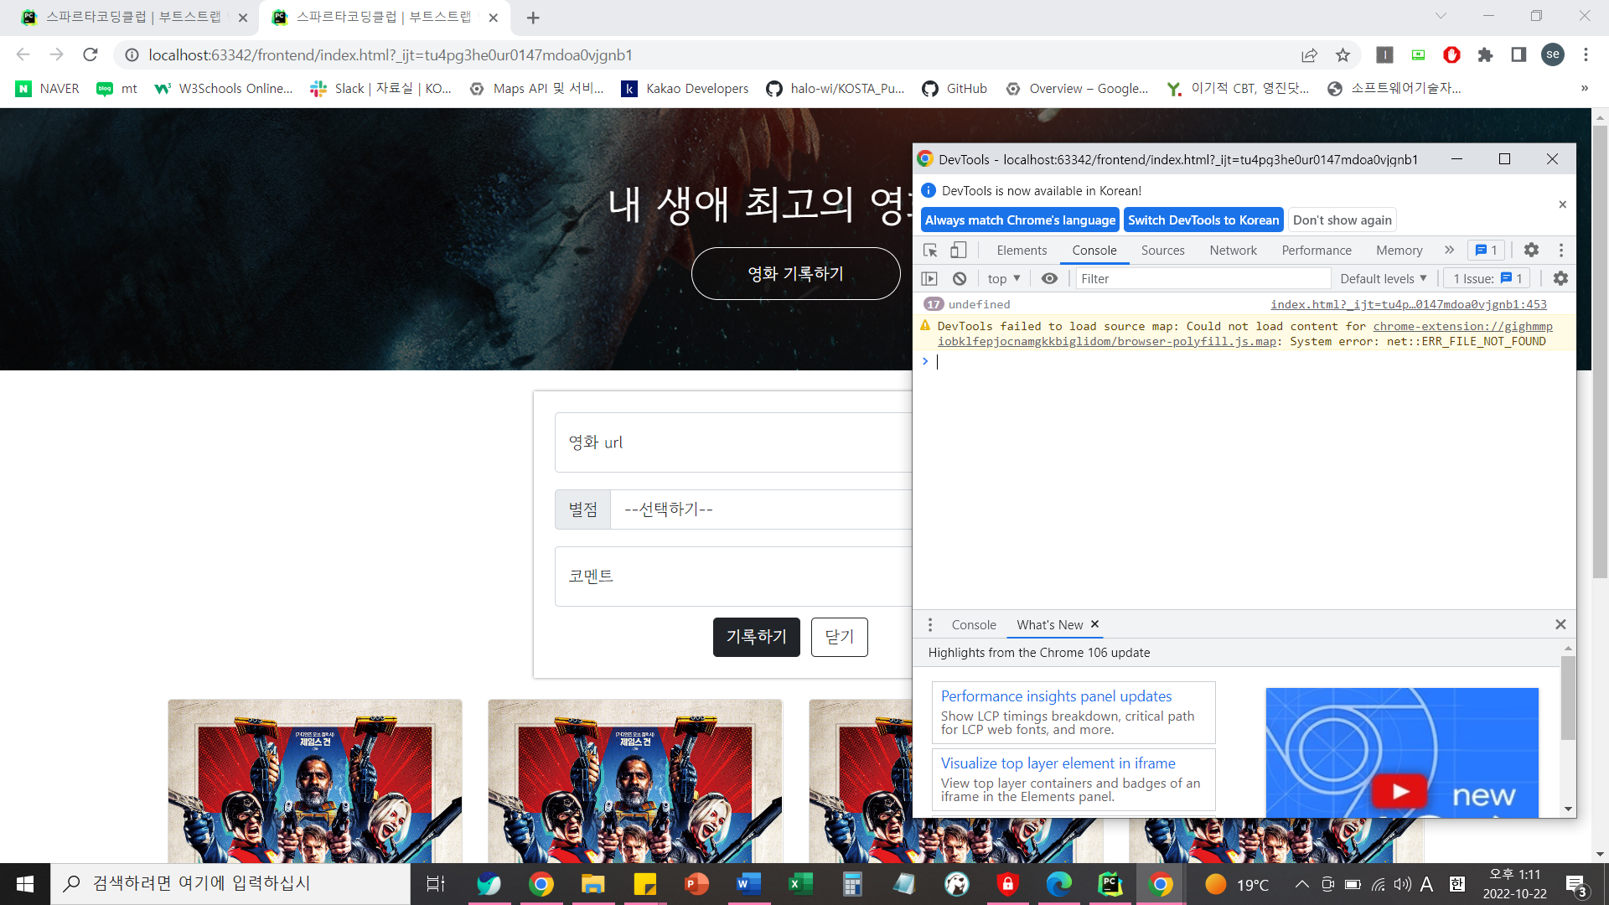
Task: Open DevTools settings gear in the main toolbar
Action: [1531, 250]
